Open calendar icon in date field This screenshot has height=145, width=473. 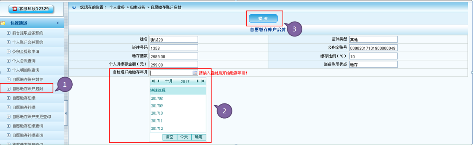click(x=195, y=73)
